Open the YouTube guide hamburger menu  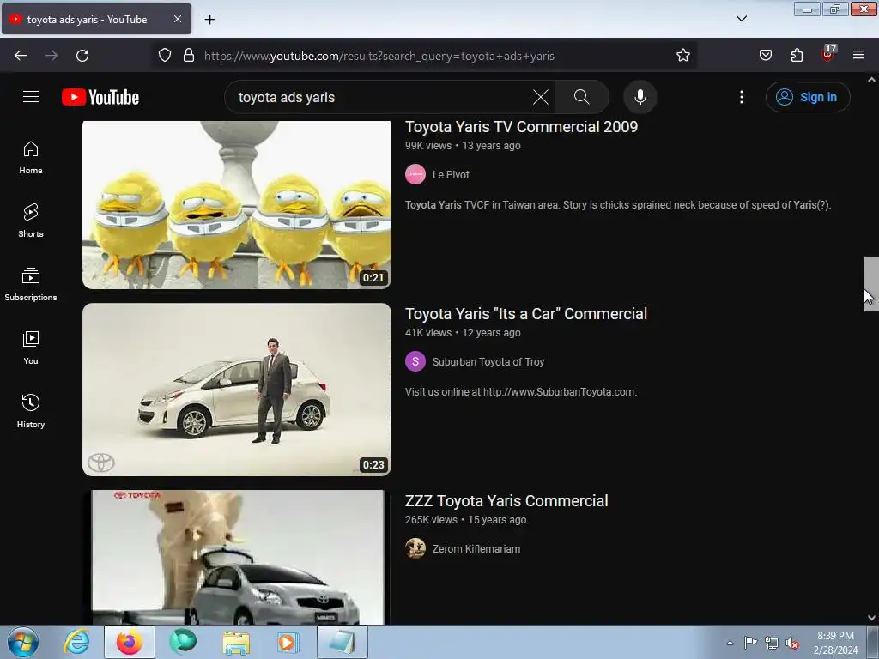(x=31, y=97)
